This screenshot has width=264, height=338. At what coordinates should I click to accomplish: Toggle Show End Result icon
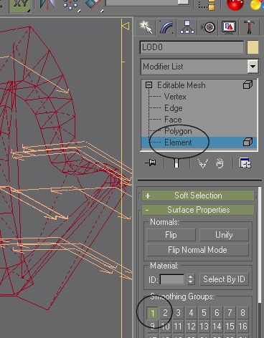(176, 163)
